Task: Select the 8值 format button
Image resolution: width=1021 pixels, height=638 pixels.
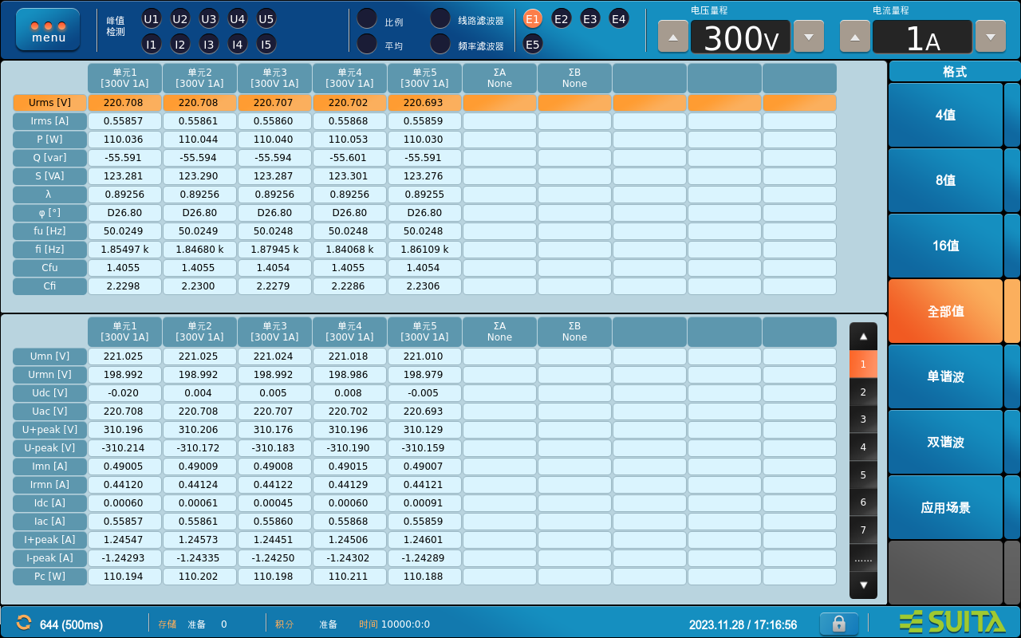Action: pos(944,179)
